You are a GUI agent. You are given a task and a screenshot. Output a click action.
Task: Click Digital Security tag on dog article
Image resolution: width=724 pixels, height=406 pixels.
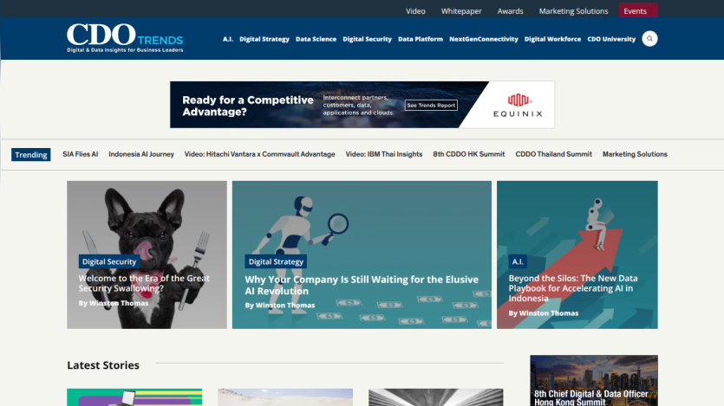point(109,261)
